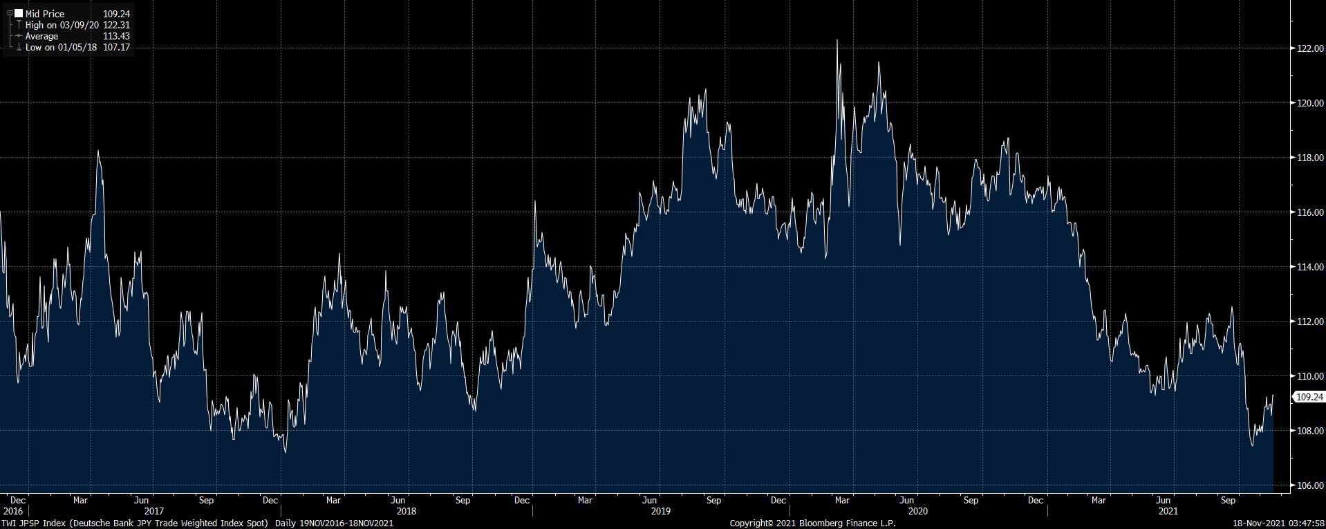
Task: Click the 2017 year label on time axis
Action: point(154,511)
